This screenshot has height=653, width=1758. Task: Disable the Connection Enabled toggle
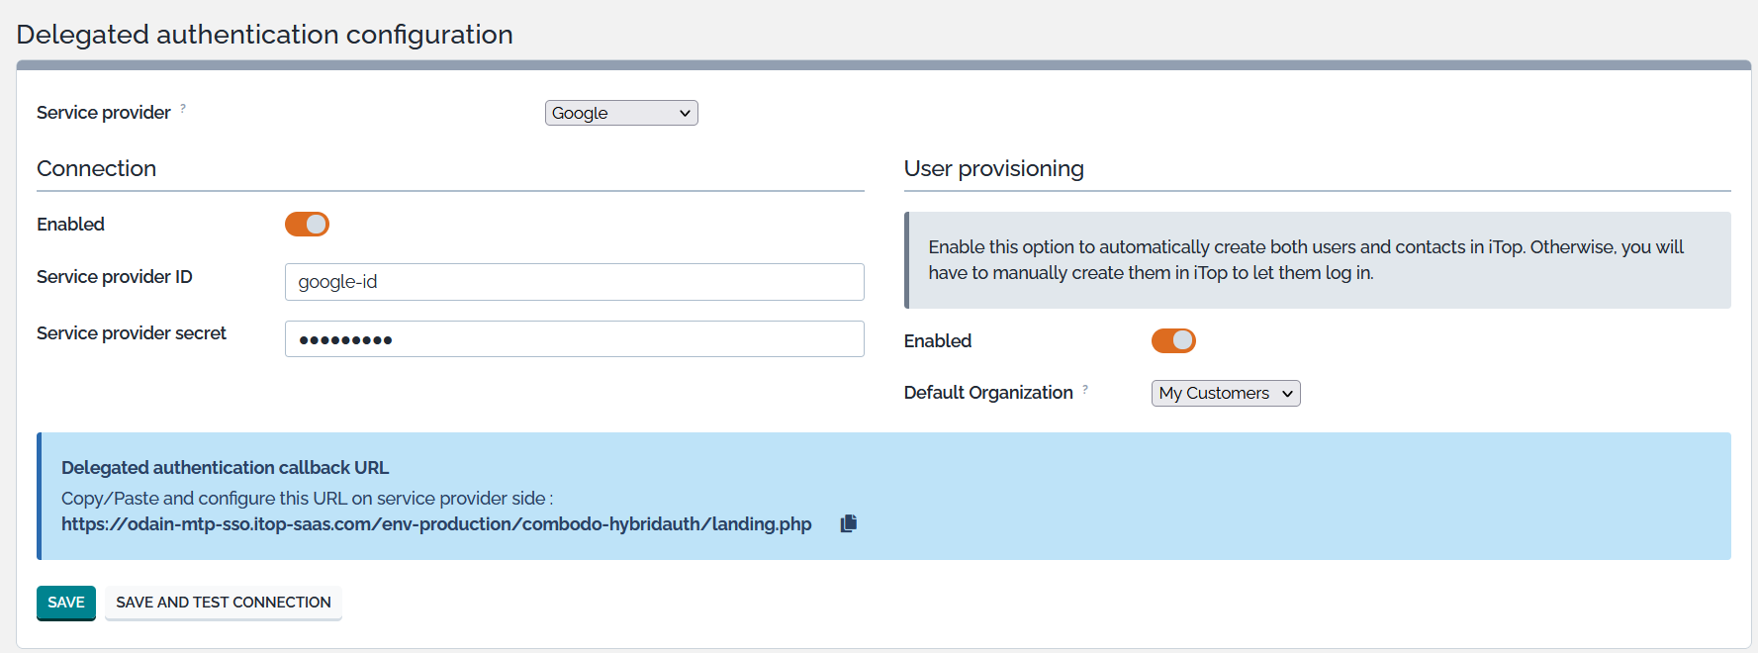tap(307, 225)
